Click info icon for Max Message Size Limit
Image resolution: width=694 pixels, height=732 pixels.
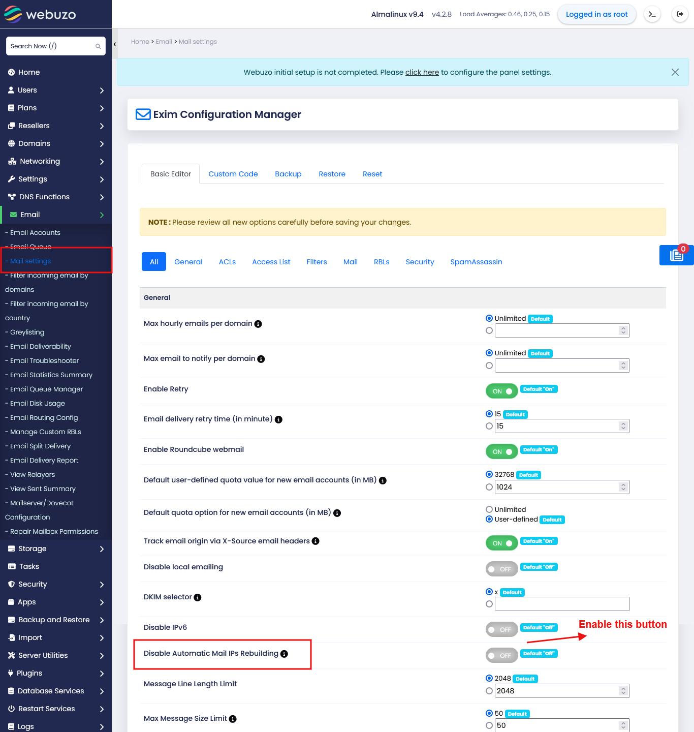click(x=233, y=719)
